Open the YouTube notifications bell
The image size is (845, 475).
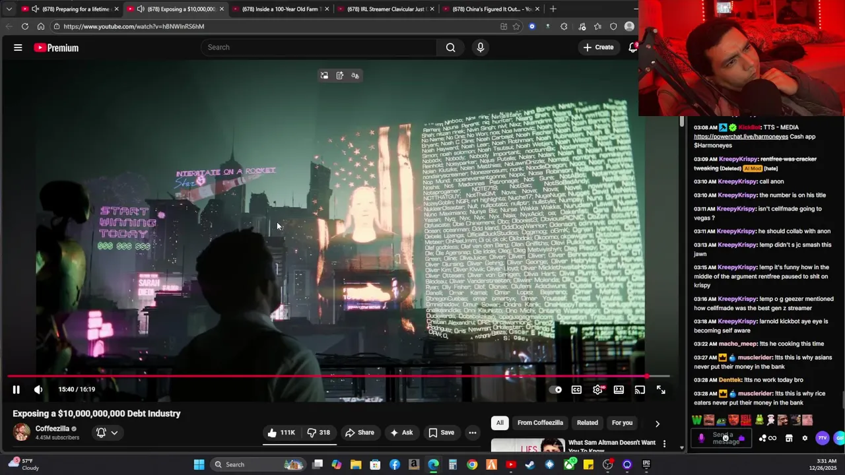pos(632,47)
